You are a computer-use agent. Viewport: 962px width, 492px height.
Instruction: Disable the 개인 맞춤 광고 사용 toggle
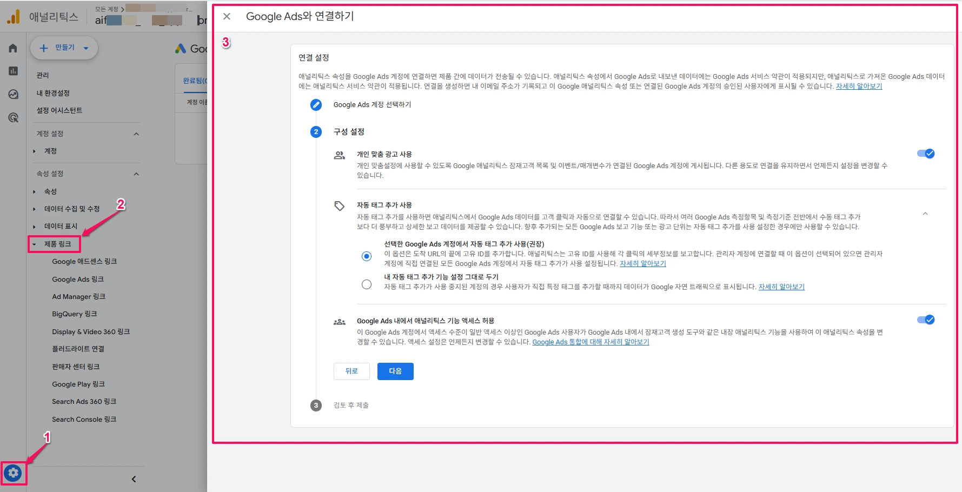[x=926, y=154]
